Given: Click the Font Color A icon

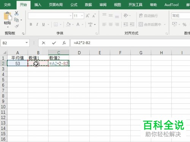Looking at the screenshot, I should (x=78, y=24).
